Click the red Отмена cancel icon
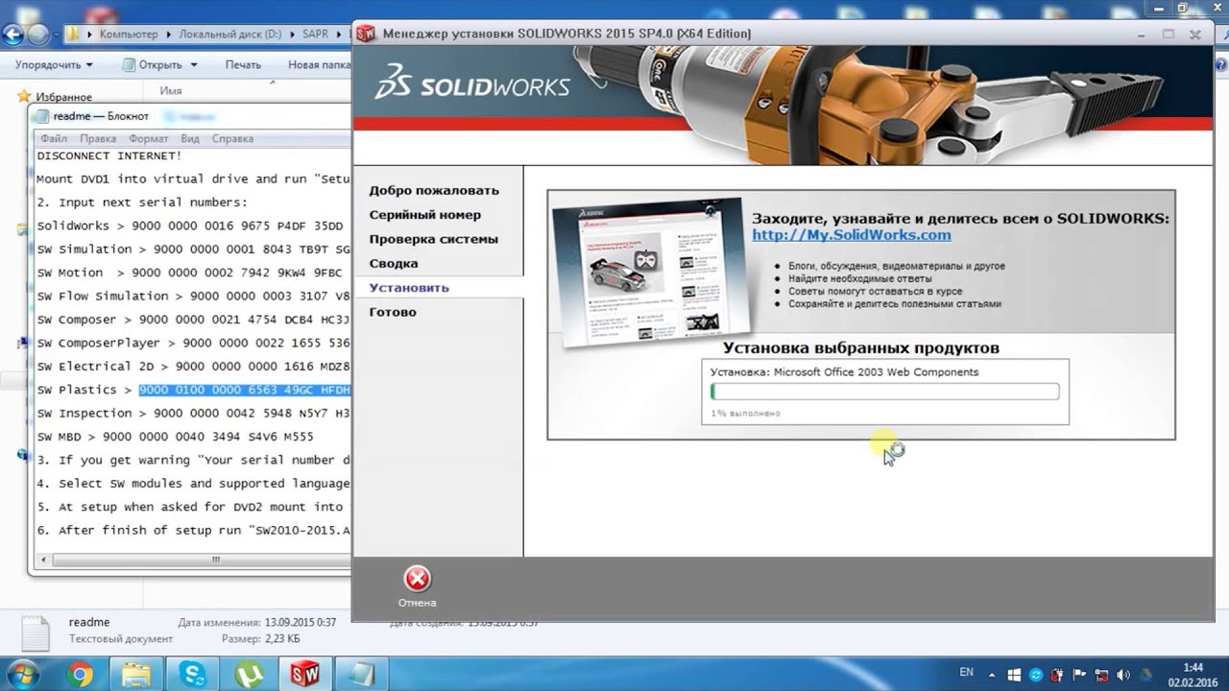The image size is (1229, 691). click(x=417, y=579)
